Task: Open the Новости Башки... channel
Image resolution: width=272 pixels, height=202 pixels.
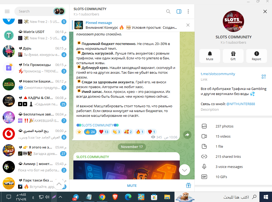Action: pyautogui.click(x=35, y=84)
